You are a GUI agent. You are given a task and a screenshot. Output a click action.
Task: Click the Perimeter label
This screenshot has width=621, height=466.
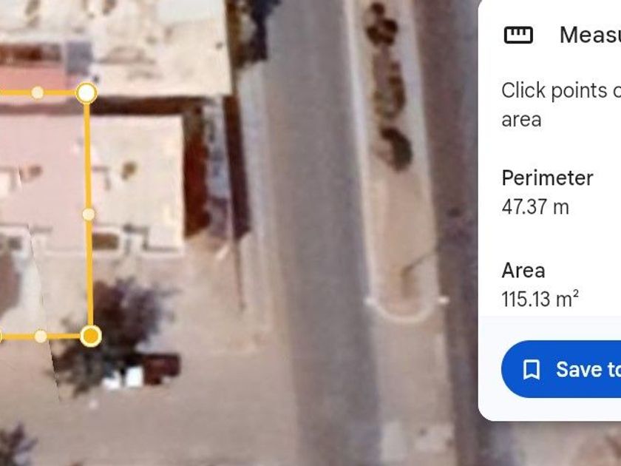click(547, 178)
